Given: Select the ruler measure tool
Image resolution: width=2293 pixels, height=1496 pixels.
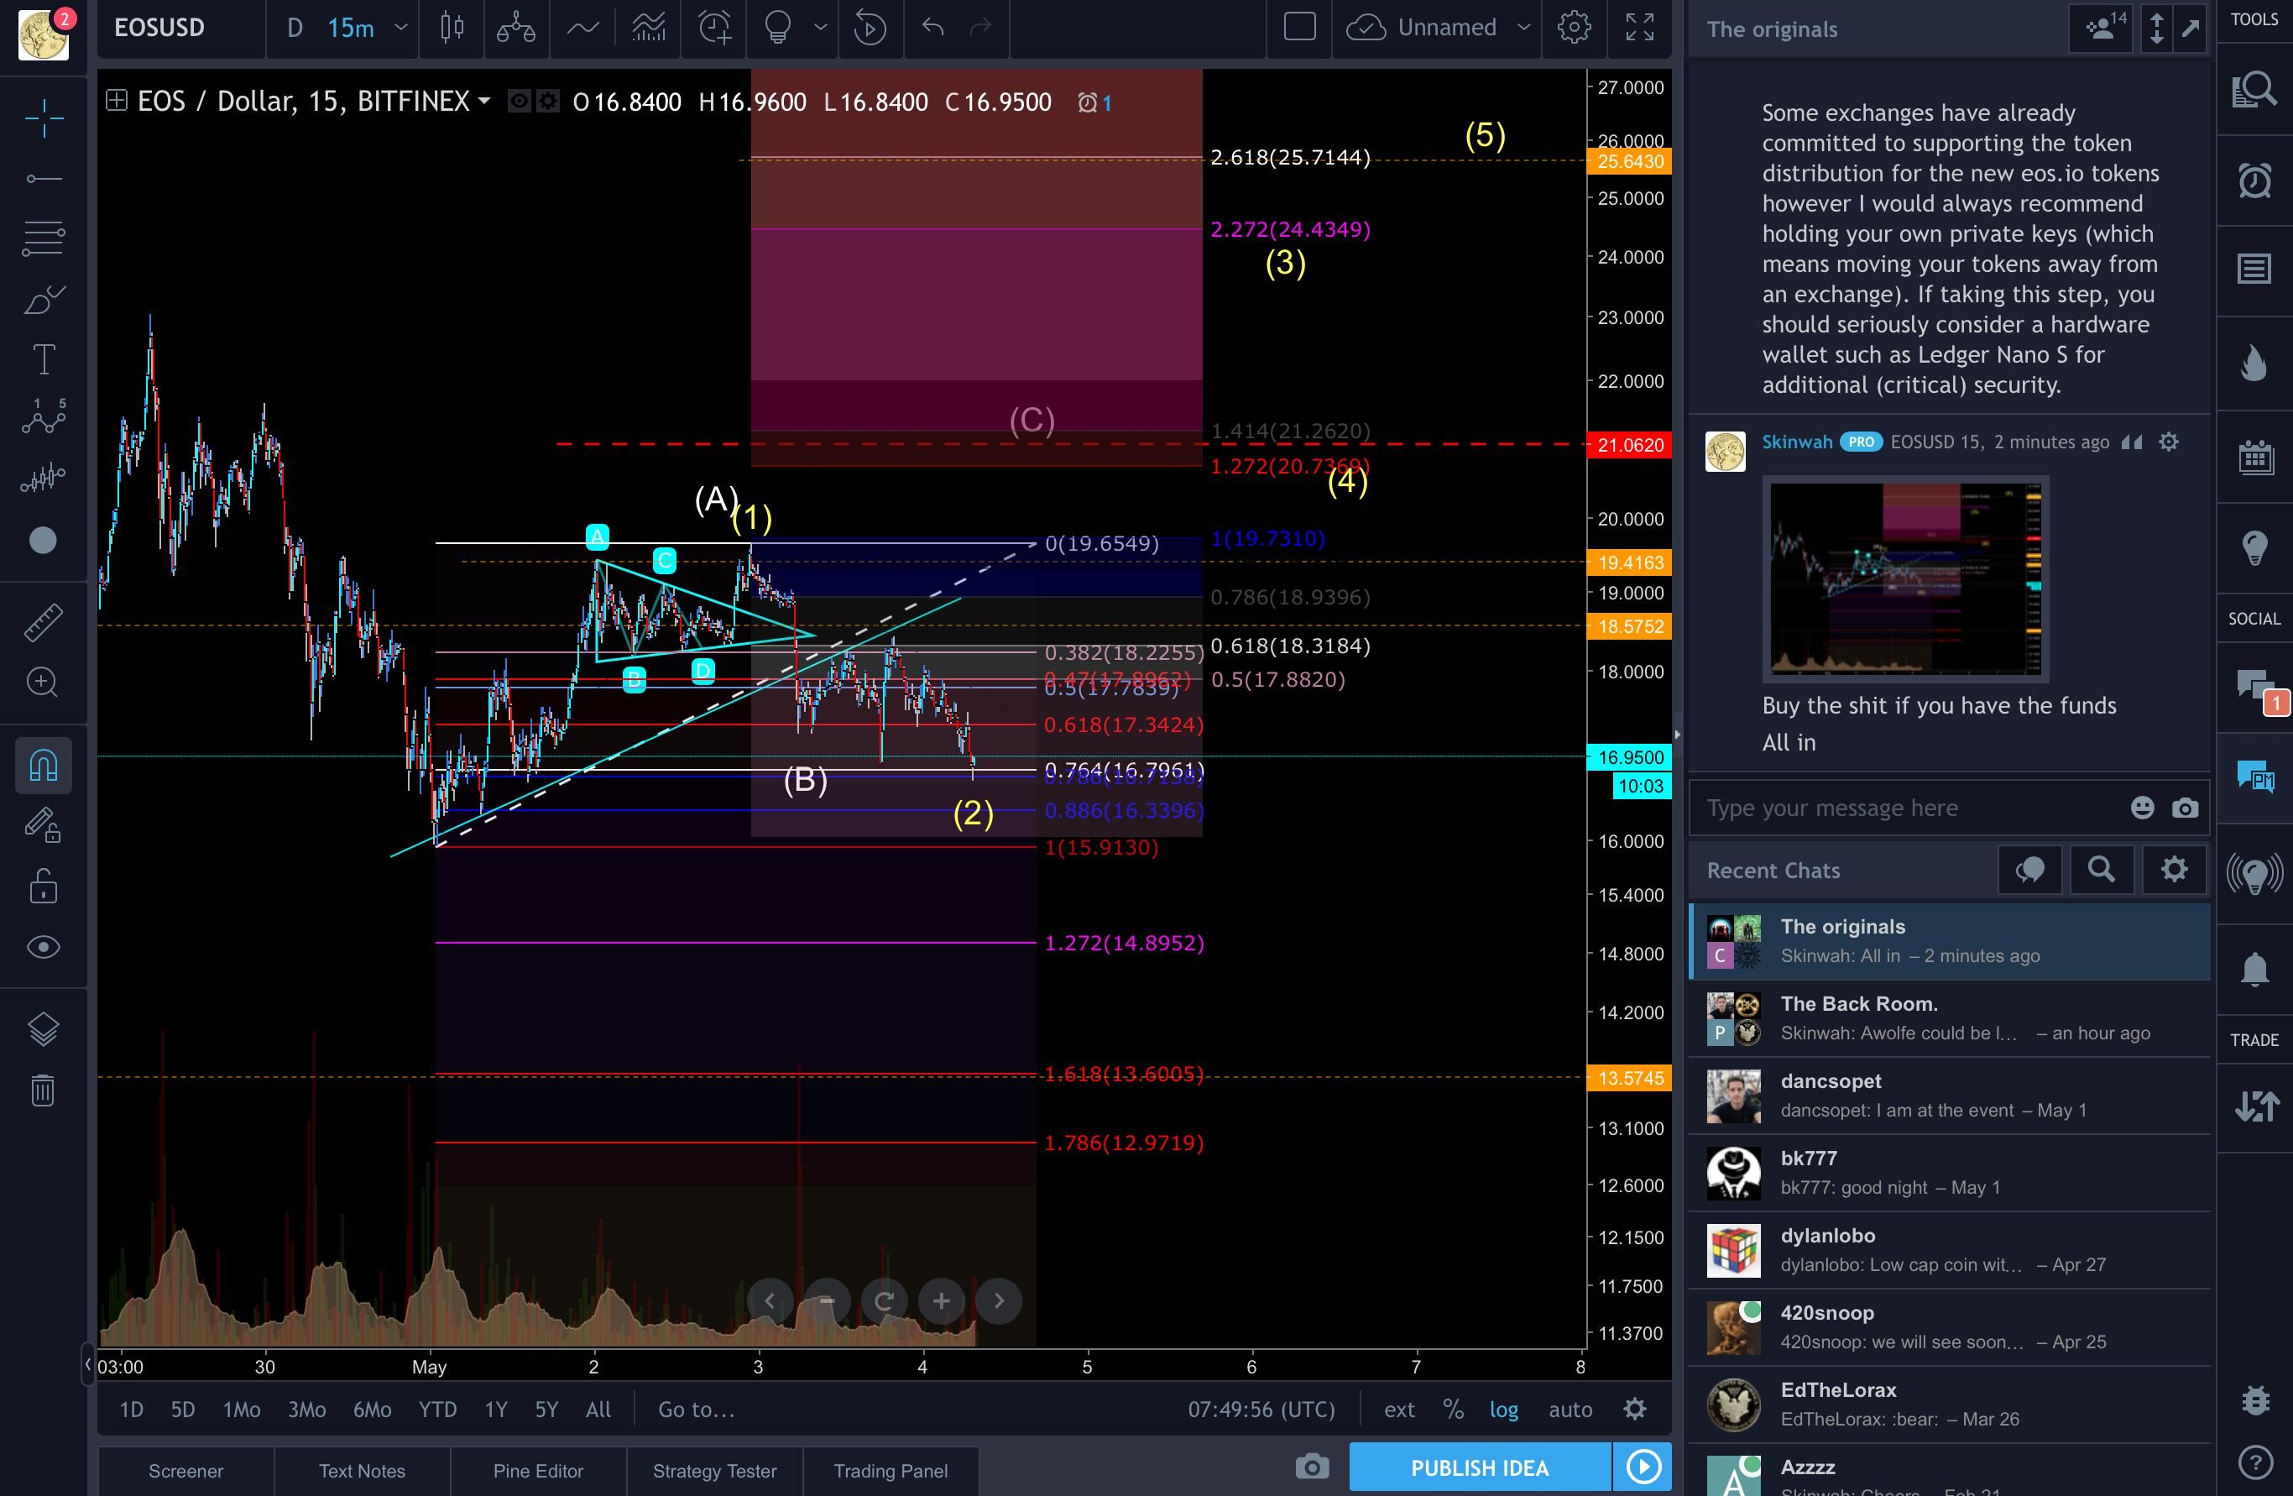Looking at the screenshot, I should [44, 623].
